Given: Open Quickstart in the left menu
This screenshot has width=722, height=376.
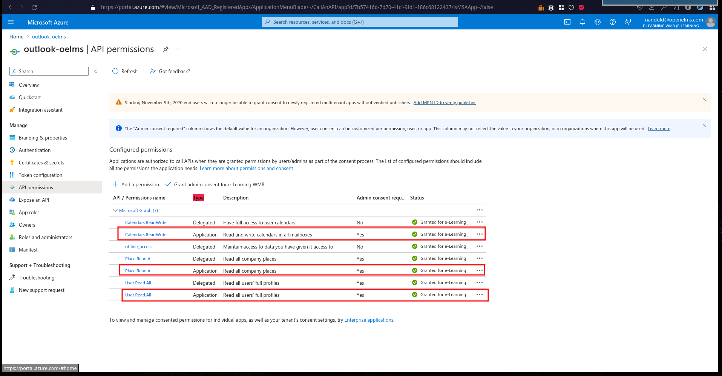Looking at the screenshot, I should pyautogui.click(x=30, y=98).
